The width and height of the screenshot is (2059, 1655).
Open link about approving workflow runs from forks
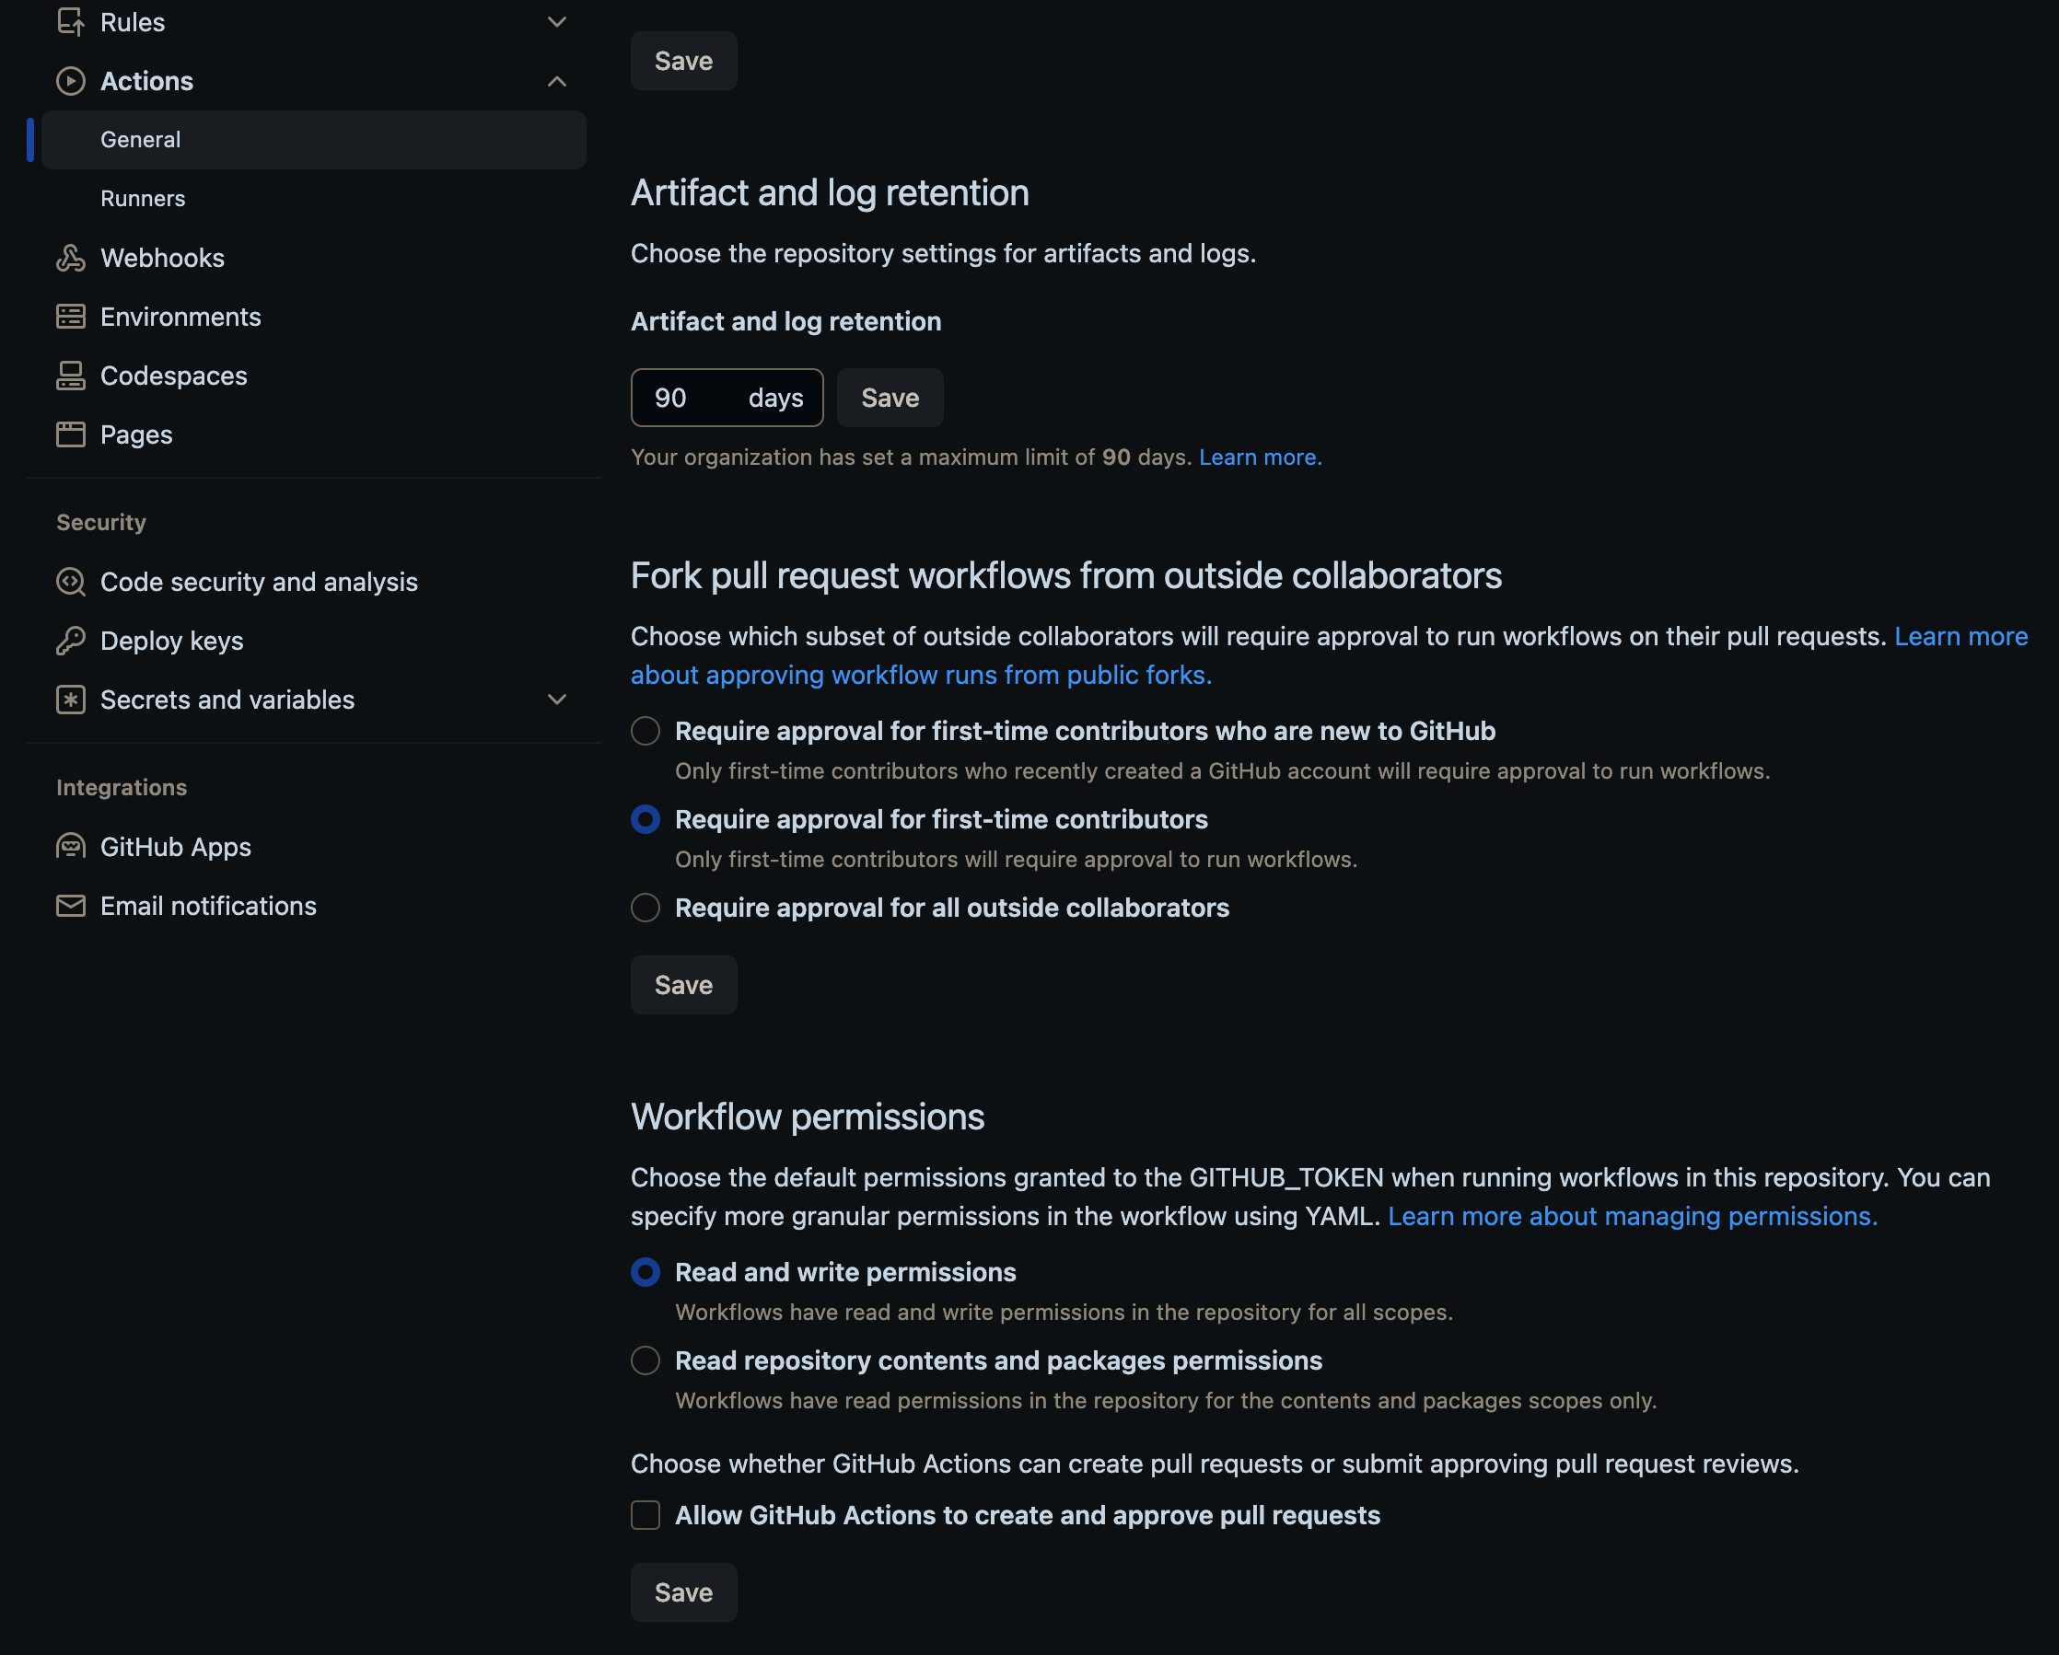pyautogui.click(x=920, y=674)
